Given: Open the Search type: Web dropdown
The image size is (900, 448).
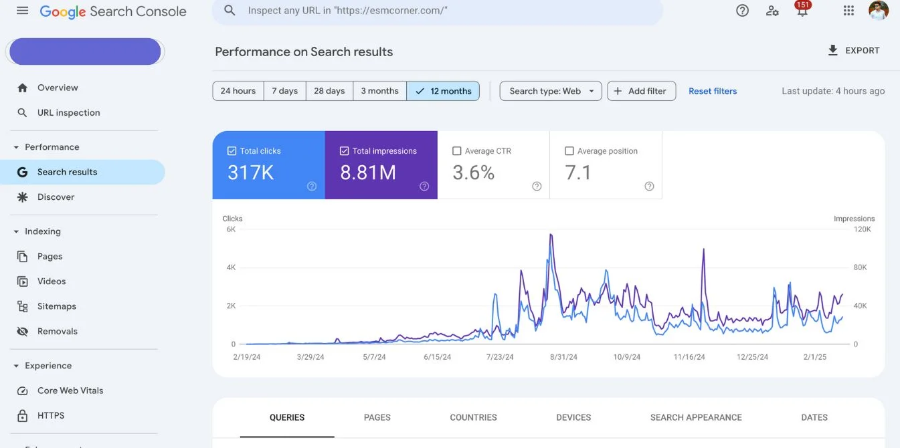Looking at the screenshot, I should click(551, 91).
